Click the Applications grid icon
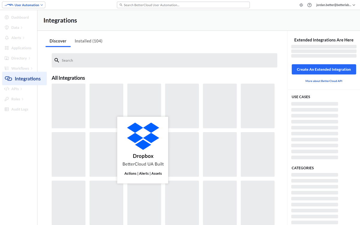Image resolution: width=360 pixels, height=225 pixels. (7, 48)
